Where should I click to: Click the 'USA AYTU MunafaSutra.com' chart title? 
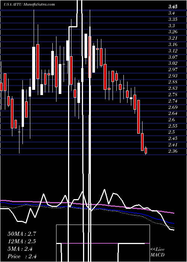(30, 4)
